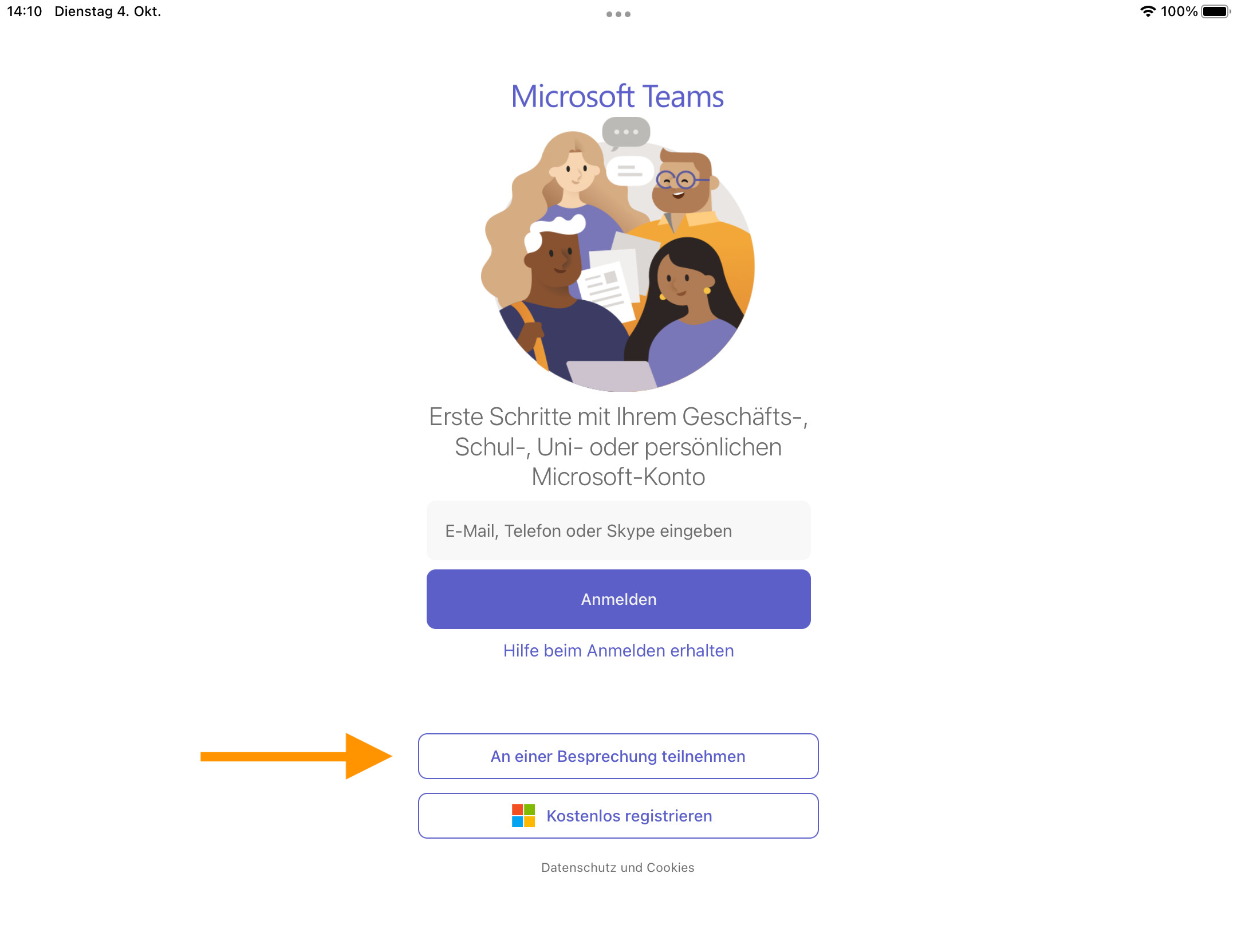Open the 'Datenschutz und Cookies' link
Viewport: 1237px width, 928px height.
(617, 867)
